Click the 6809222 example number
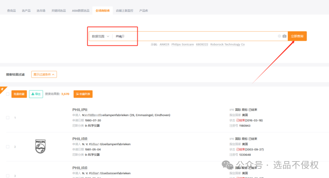Screen dimensions: 329x178 pos(202,44)
